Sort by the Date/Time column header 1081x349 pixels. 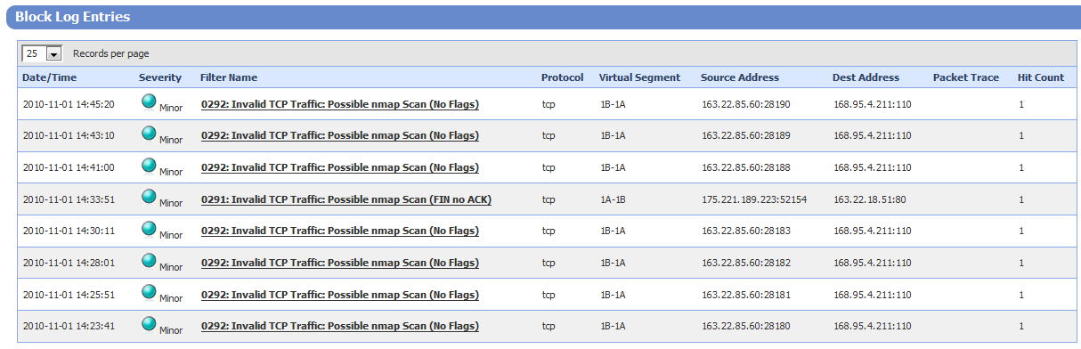click(x=49, y=77)
